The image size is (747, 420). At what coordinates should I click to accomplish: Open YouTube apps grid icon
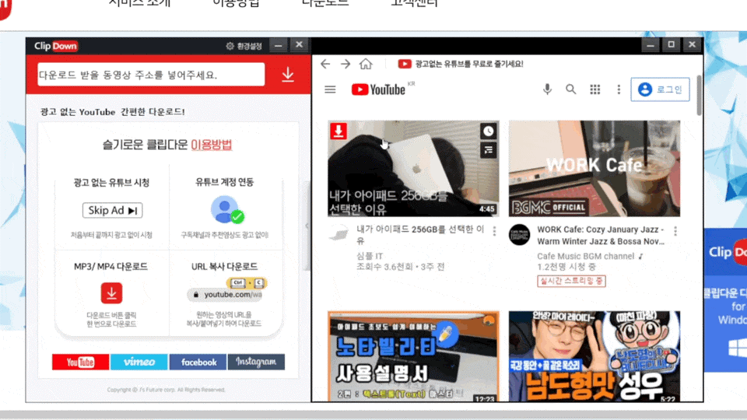pos(595,89)
